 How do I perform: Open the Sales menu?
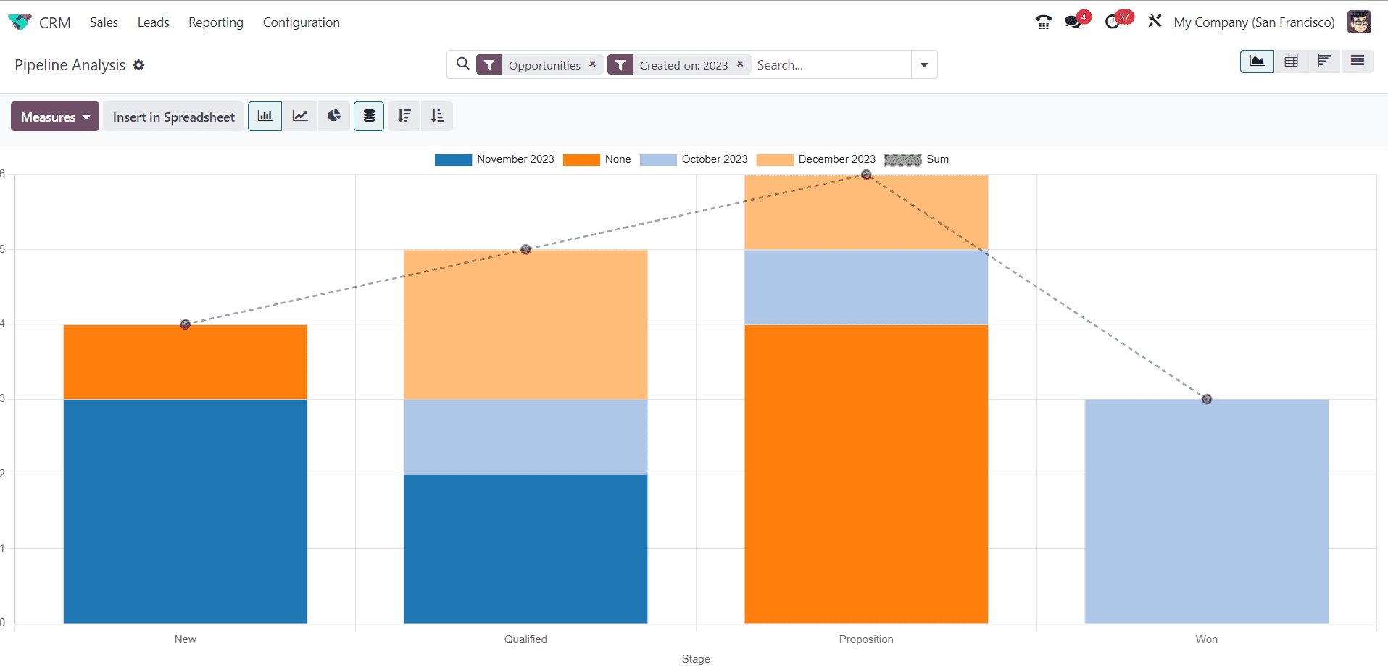[x=104, y=22]
